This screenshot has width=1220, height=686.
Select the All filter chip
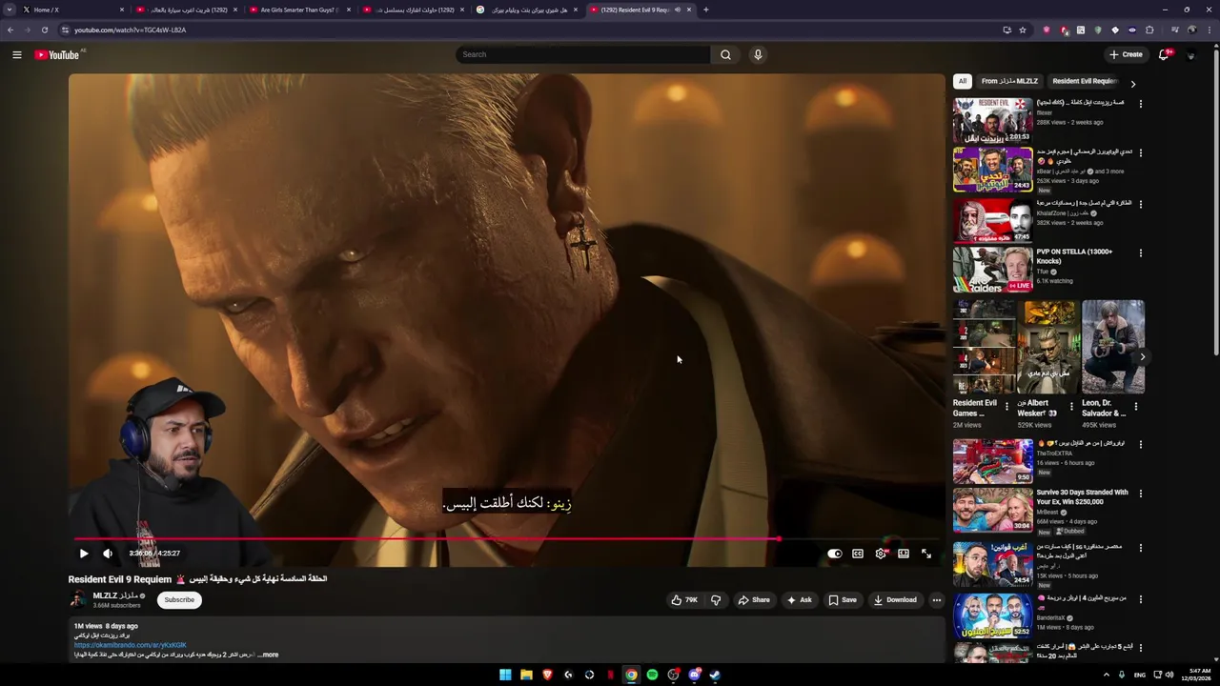(963, 81)
